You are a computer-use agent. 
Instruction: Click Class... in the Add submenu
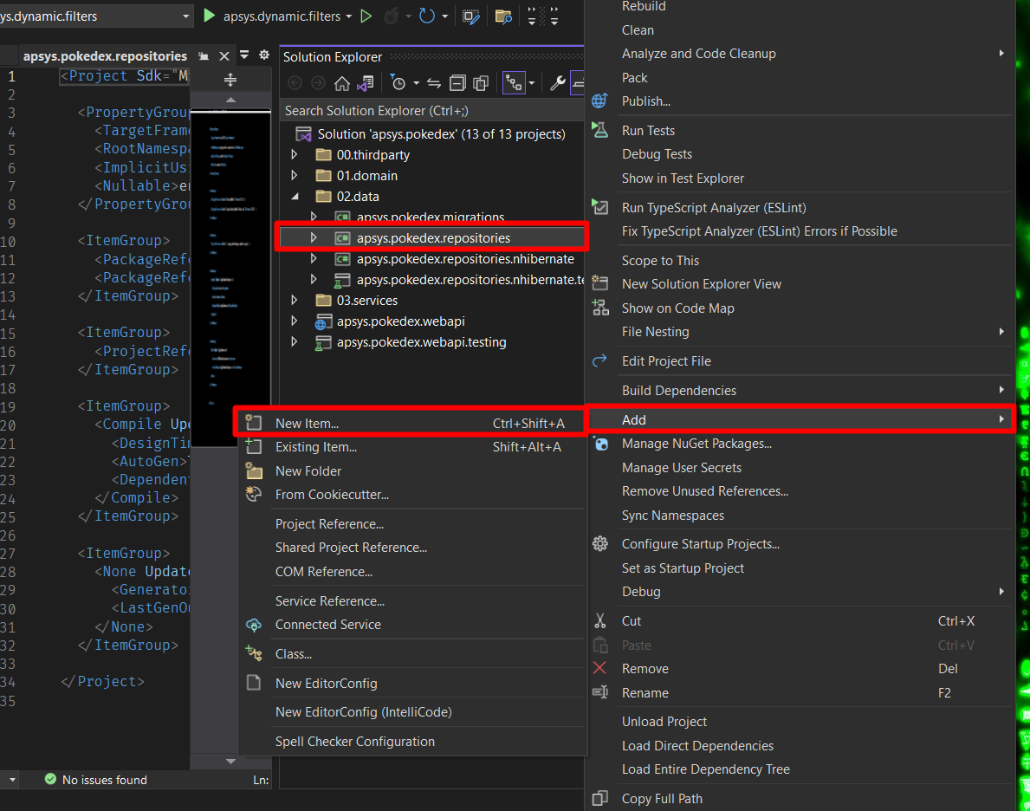[x=293, y=654]
